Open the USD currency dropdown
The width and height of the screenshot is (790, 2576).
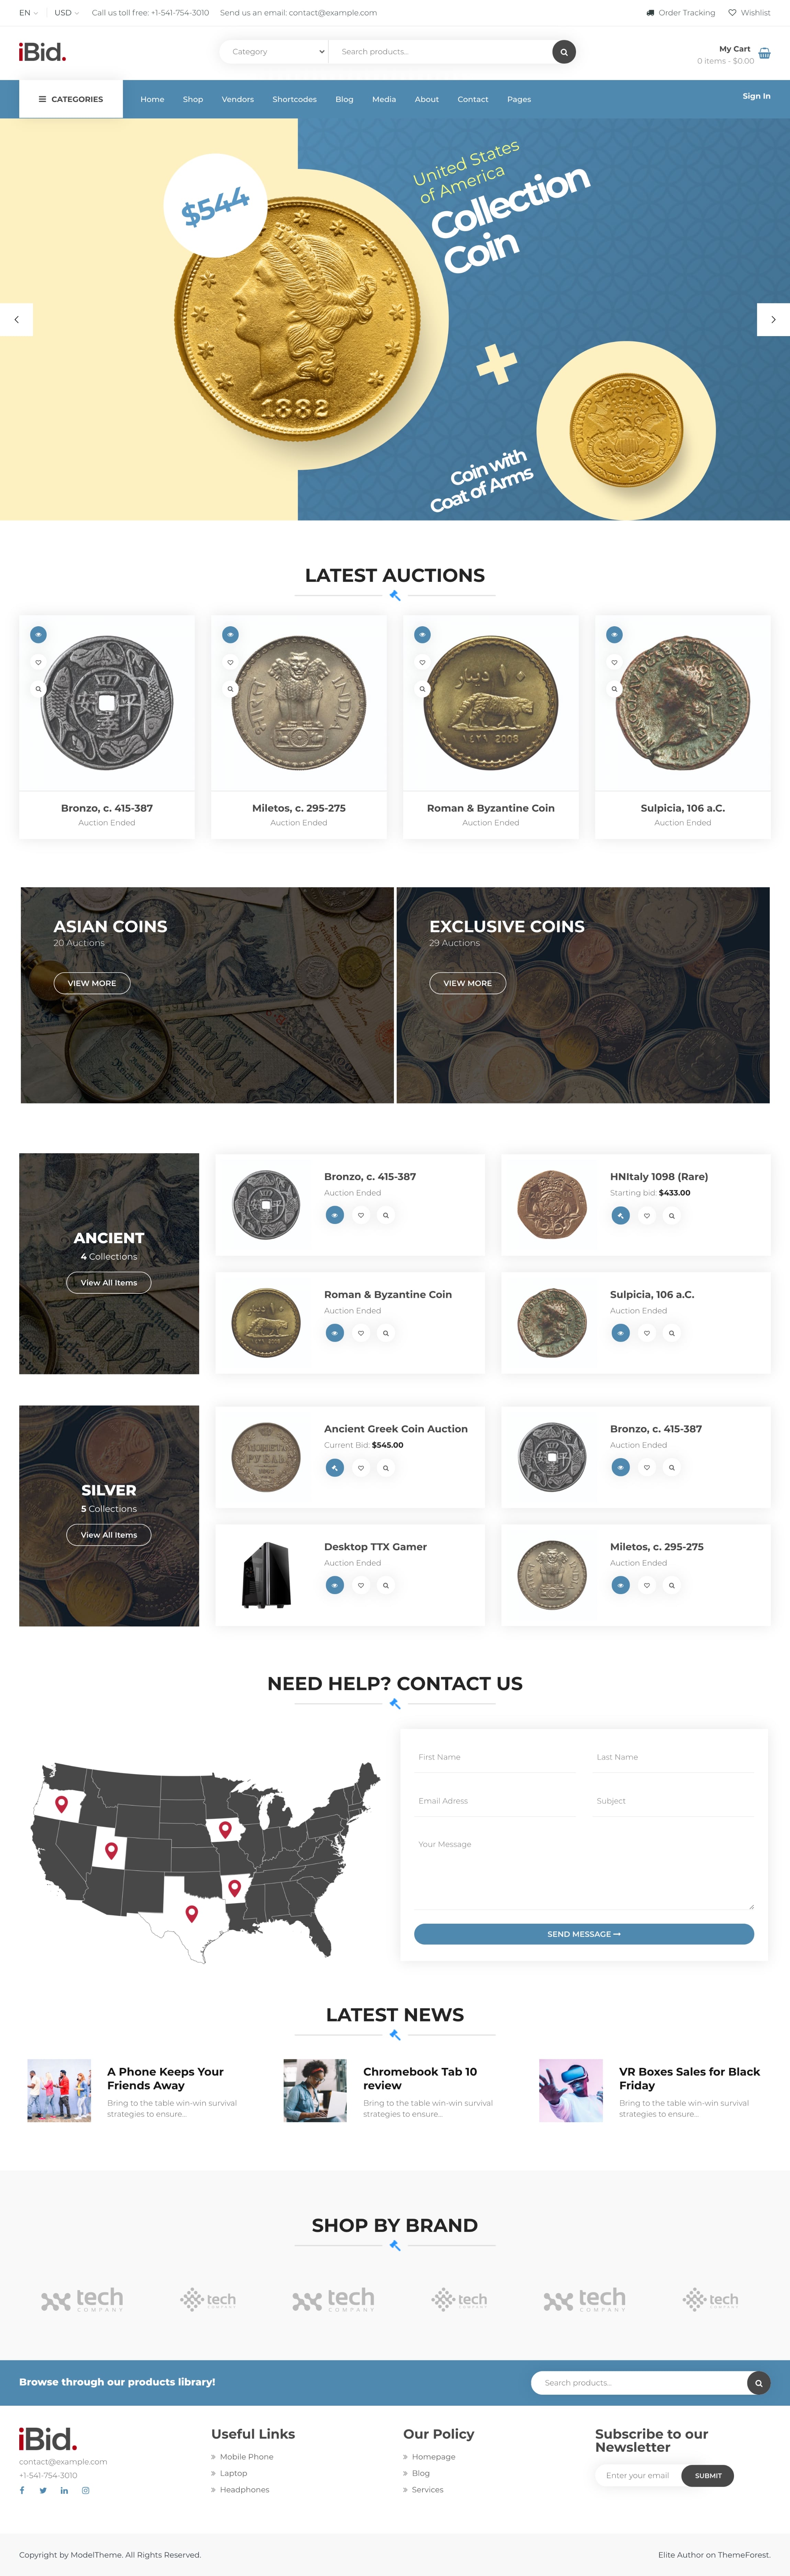click(x=66, y=13)
